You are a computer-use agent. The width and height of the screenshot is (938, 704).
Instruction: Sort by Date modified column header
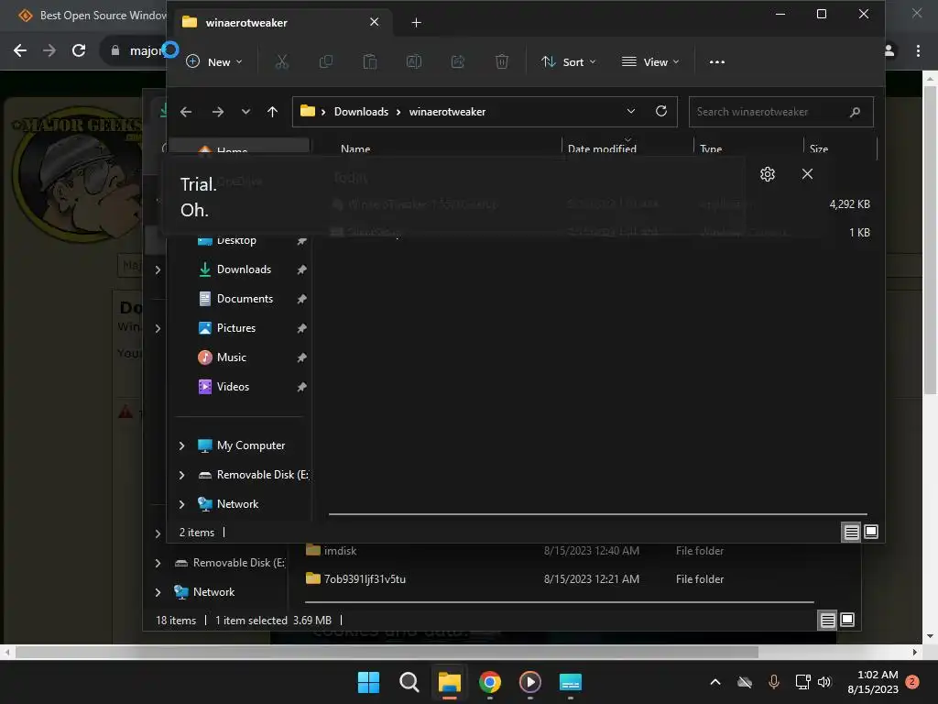[x=602, y=149]
